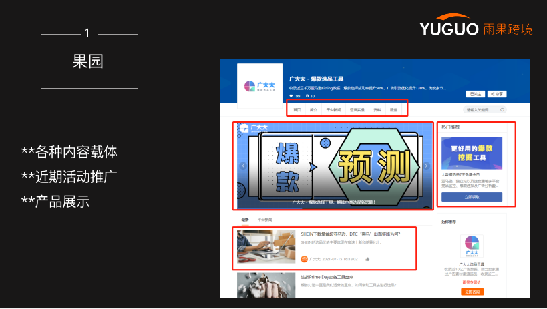Switch to the 最新 article list tab
The height and width of the screenshot is (309, 547).
point(245,220)
